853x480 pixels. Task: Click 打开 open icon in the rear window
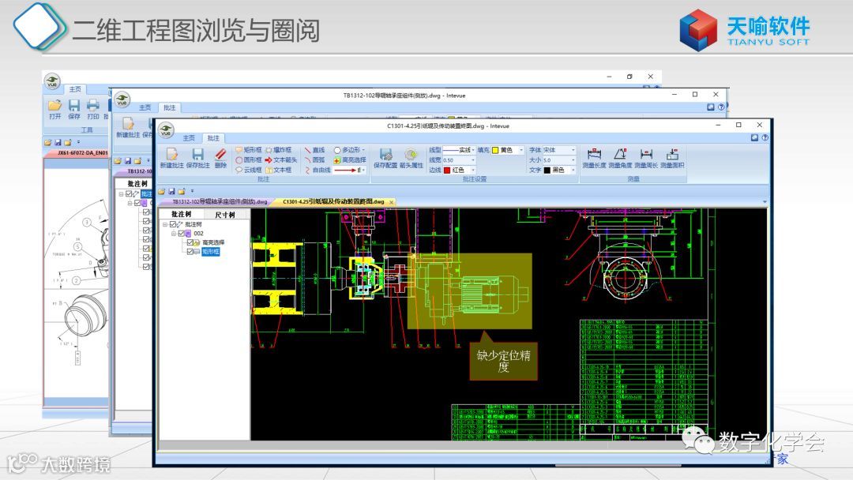pos(54,109)
